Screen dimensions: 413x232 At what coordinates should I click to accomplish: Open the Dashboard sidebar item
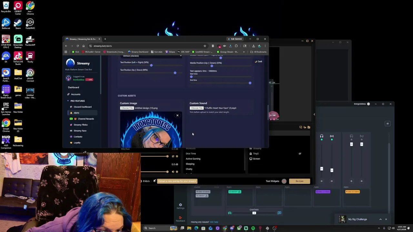73,87
